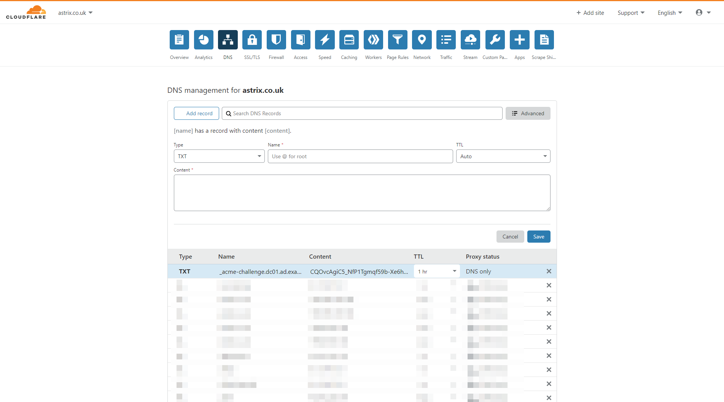Open the record Type dropdown

(x=219, y=156)
